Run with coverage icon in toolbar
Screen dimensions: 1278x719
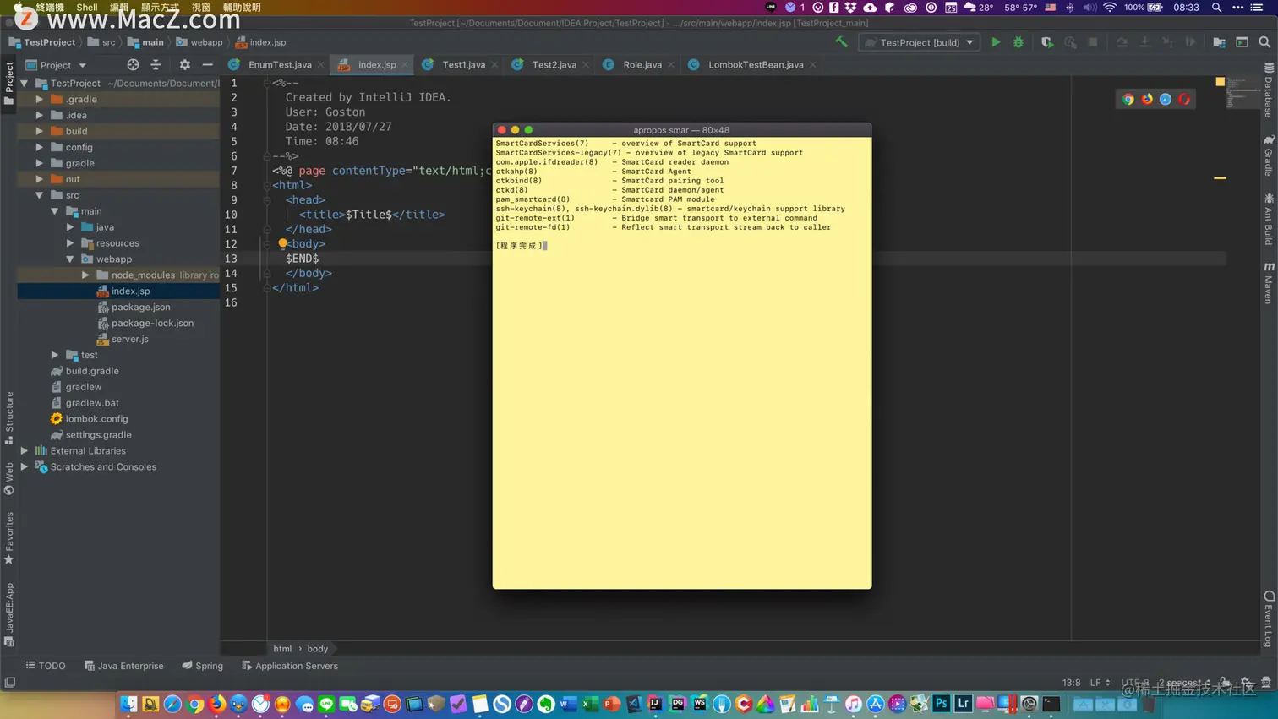[1047, 42]
